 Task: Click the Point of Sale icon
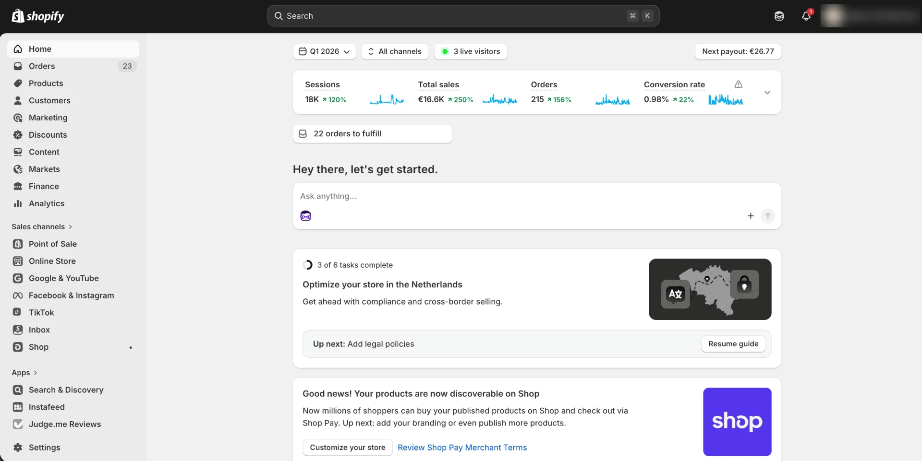click(x=18, y=244)
